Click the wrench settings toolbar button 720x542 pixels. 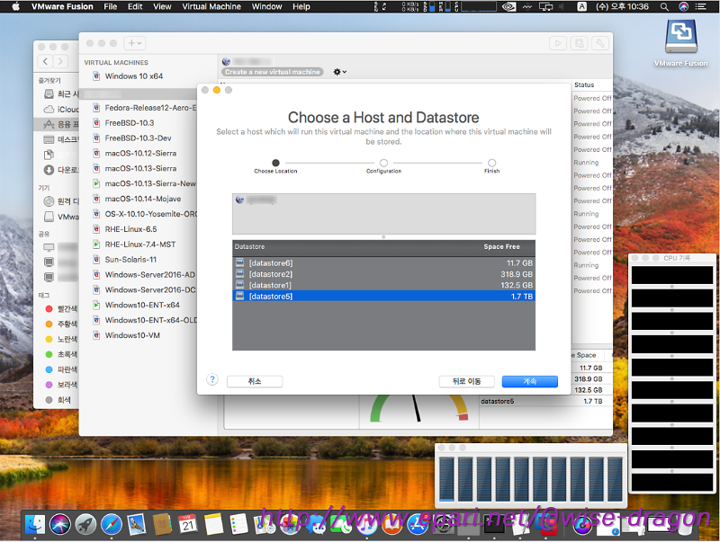coord(600,43)
